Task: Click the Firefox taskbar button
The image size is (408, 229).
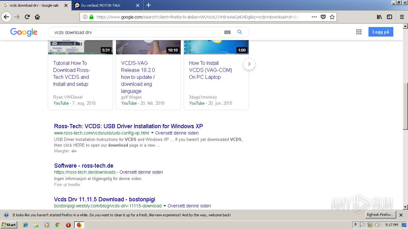Action: (79, 225)
